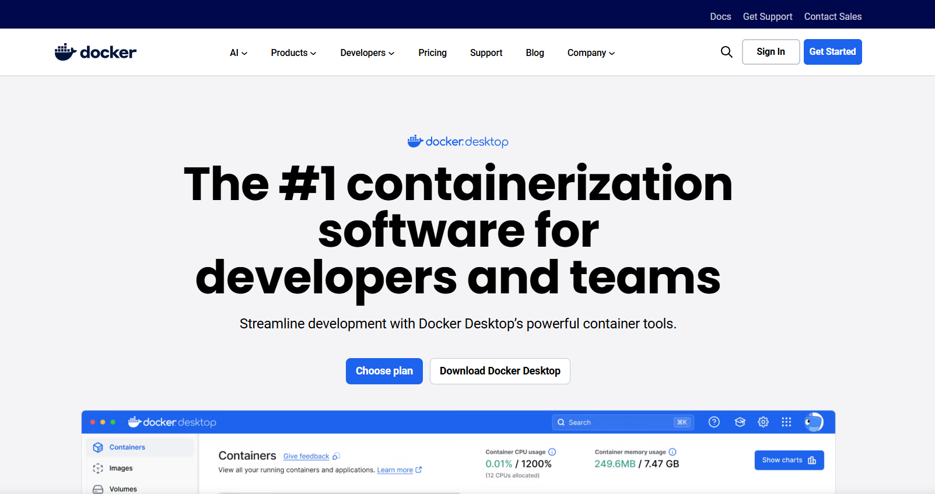Click the Volumes drive icon in sidebar

coord(98,489)
